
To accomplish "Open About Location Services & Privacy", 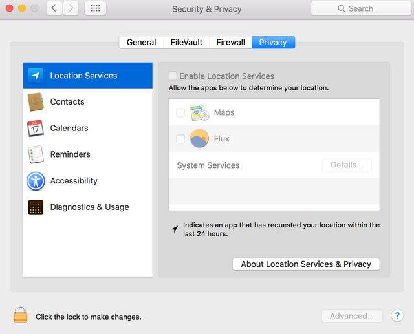I will point(306,264).
